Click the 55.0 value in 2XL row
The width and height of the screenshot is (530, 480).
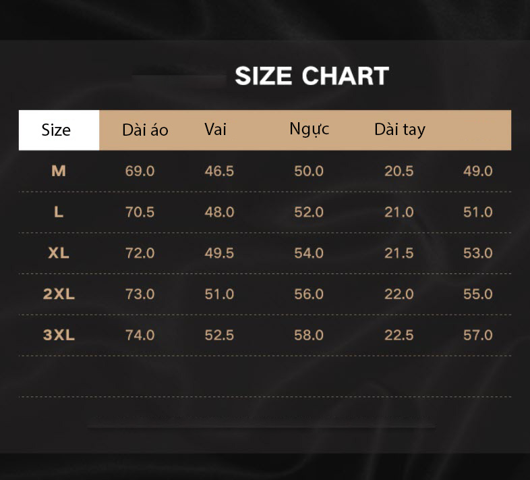pyautogui.click(x=477, y=294)
